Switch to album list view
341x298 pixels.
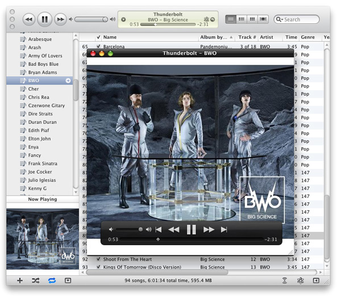click(x=242, y=19)
